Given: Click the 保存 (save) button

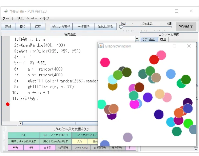Looking at the screenshot, I should [38, 26].
